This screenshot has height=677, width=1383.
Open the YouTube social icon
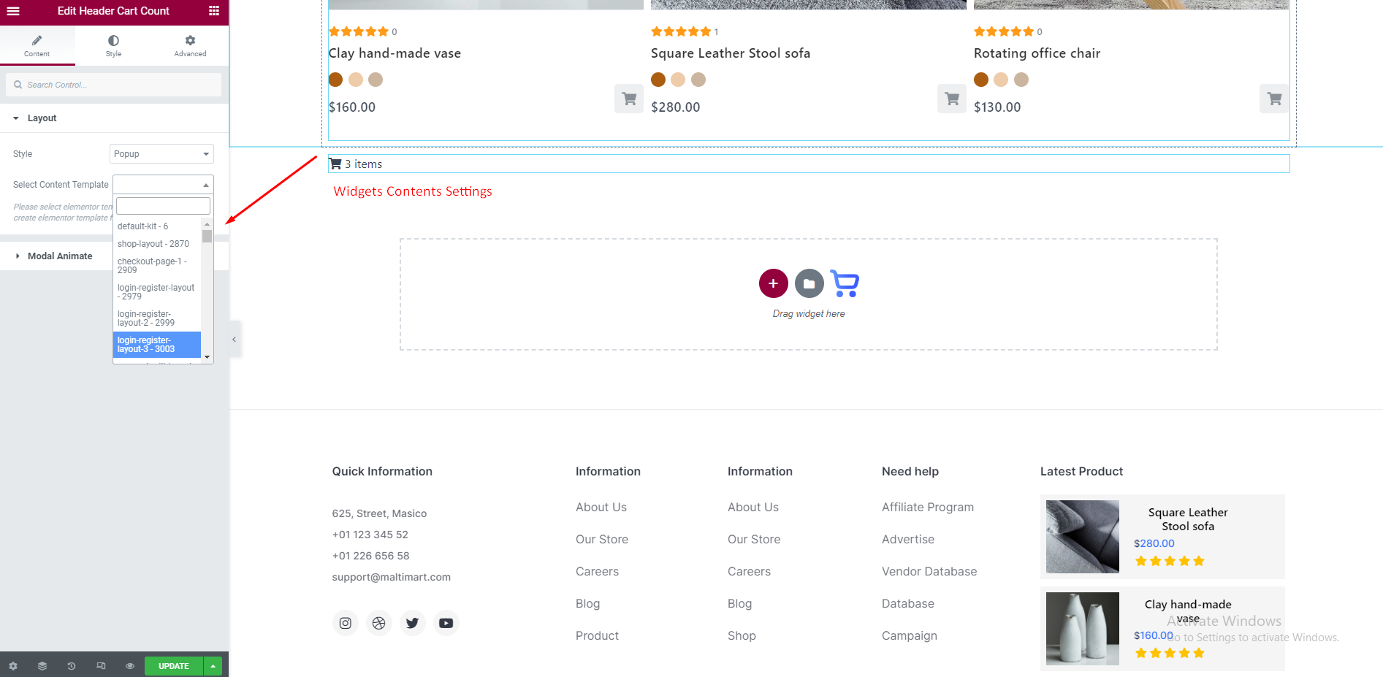(x=446, y=623)
